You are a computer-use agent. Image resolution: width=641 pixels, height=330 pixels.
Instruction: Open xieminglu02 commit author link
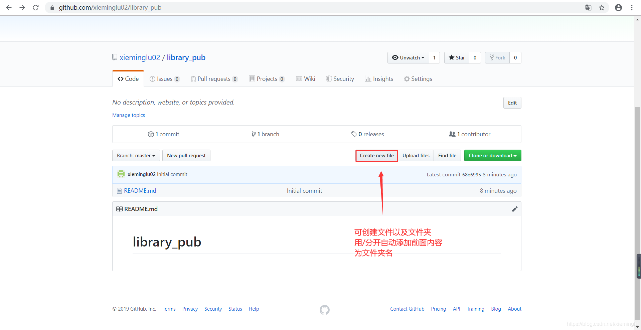click(142, 174)
